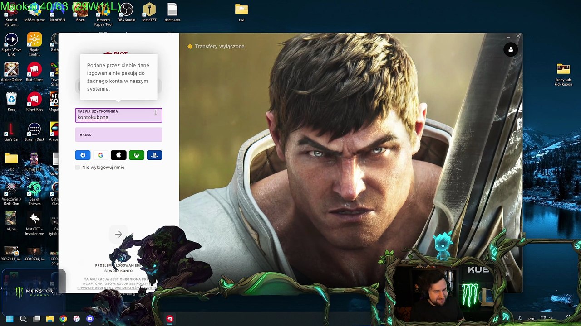Select the Stream Deck desktop shortcut
Screen dimensions: 581x326
coord(34,132)
